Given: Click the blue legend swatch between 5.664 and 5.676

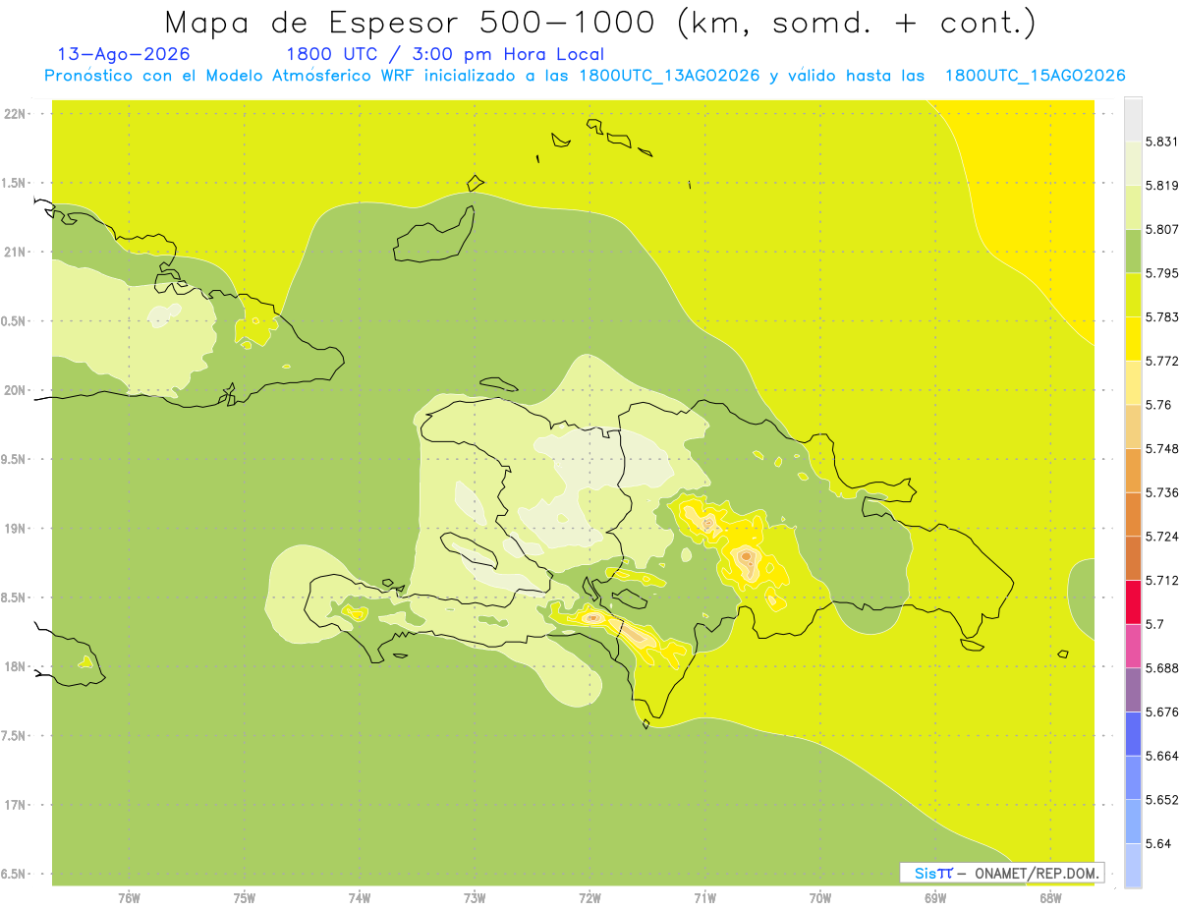Looking at the screenshot, I should 1133,734.
